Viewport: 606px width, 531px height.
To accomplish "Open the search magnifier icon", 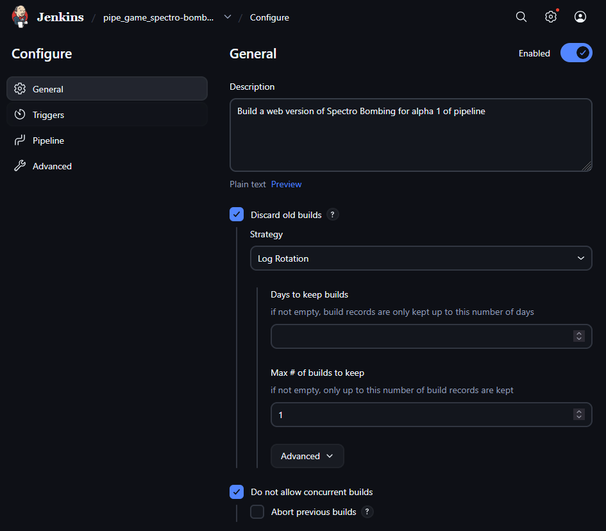I will (521, 17).
